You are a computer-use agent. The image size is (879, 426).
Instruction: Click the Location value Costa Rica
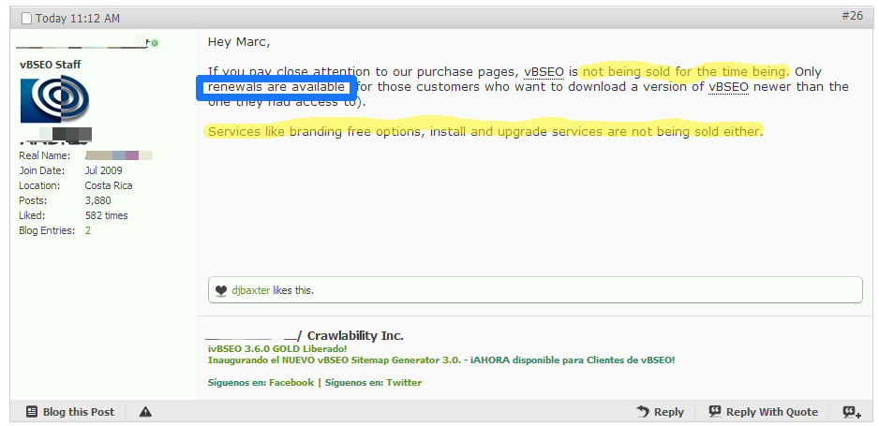[109, 185]
